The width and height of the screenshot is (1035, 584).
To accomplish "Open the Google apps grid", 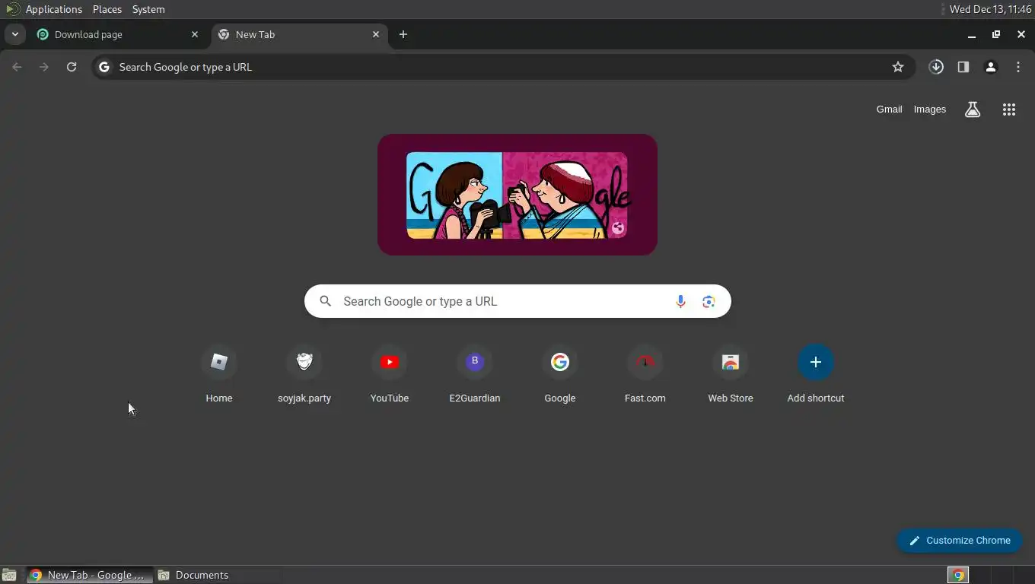I will point(1009,109).
